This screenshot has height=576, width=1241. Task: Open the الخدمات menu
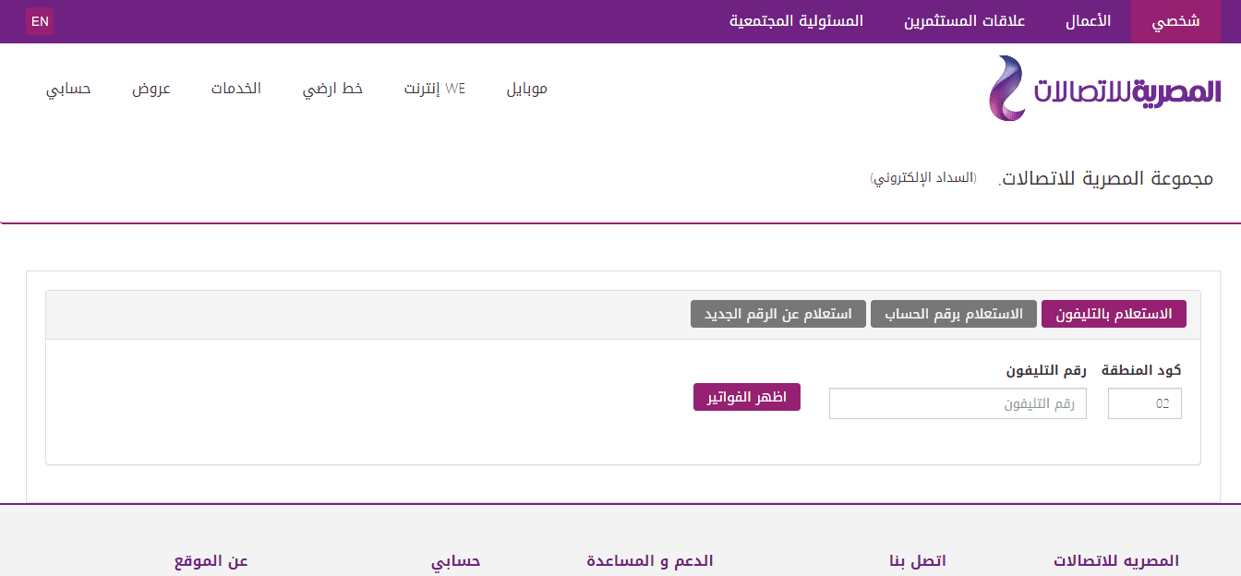[236, 89]
